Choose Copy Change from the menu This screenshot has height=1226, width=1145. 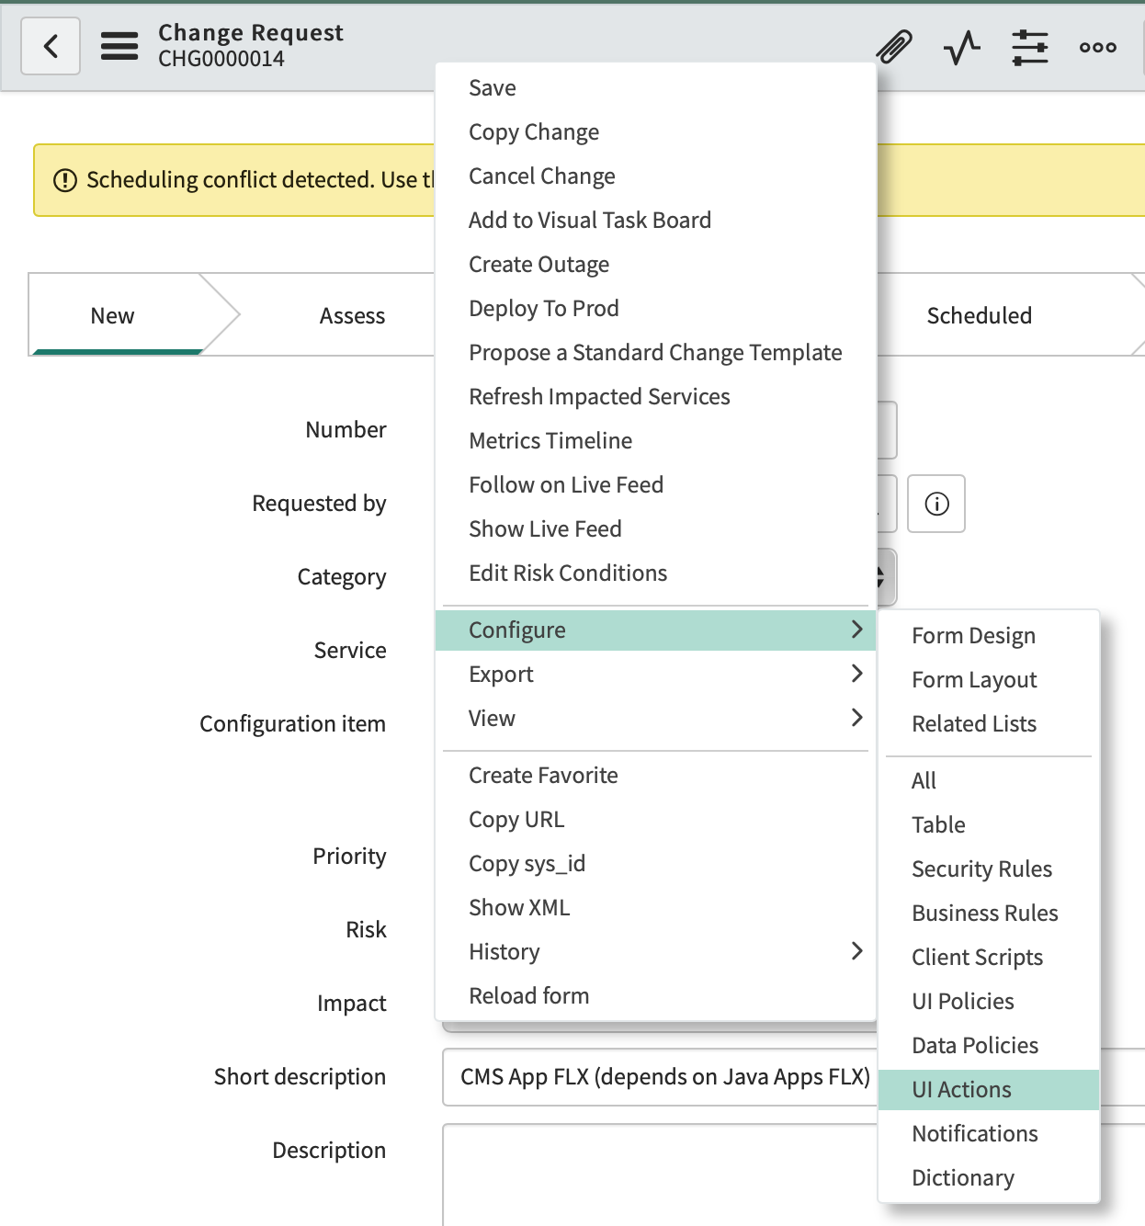pyautogui.click(x=534, y=132)
